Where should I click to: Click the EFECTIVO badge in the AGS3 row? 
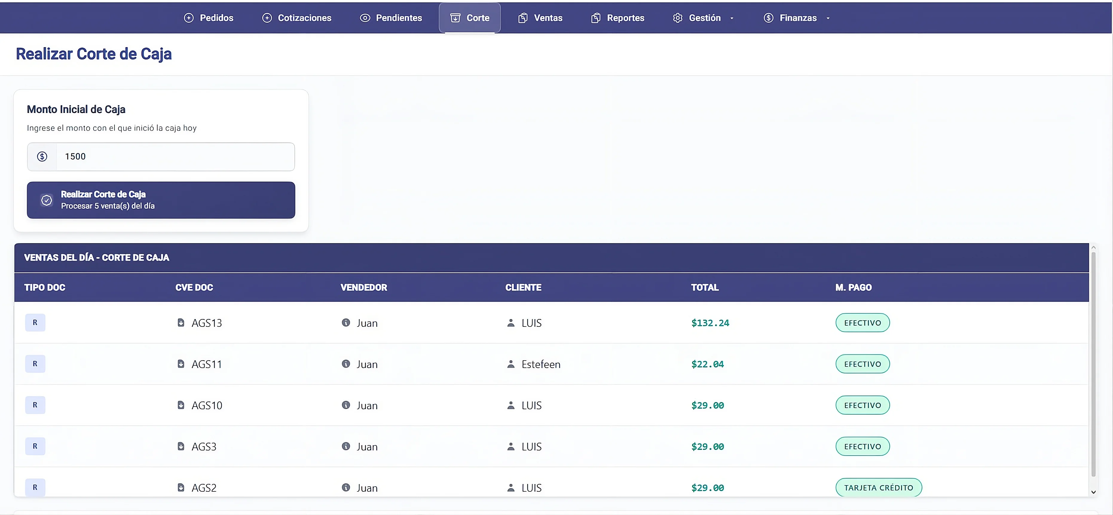[863, 446]
